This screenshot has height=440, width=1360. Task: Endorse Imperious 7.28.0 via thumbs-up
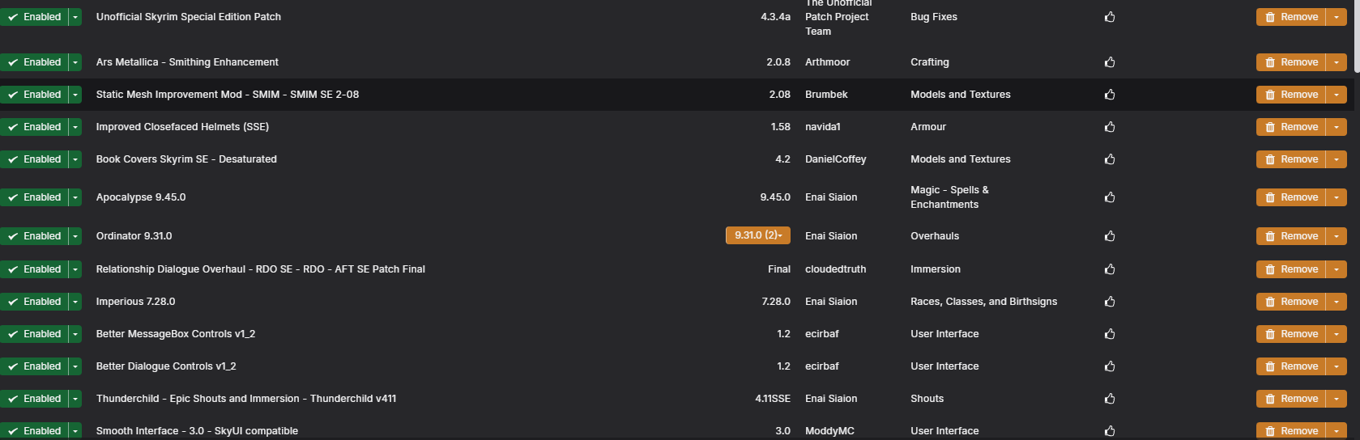[x=1110, y=302]
